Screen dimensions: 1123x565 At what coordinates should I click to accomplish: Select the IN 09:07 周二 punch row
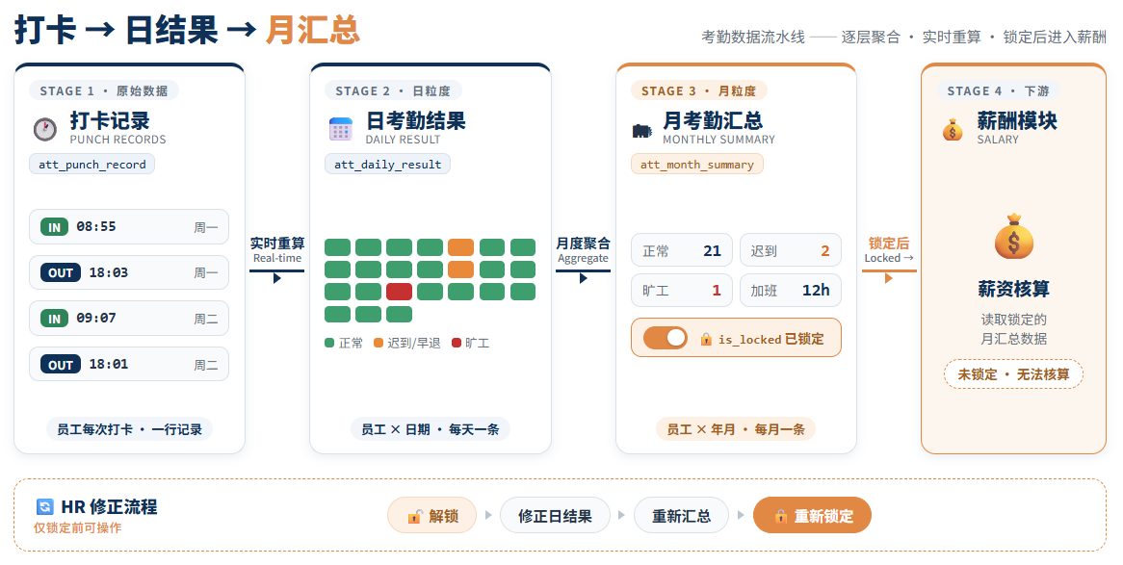[129, 319]
